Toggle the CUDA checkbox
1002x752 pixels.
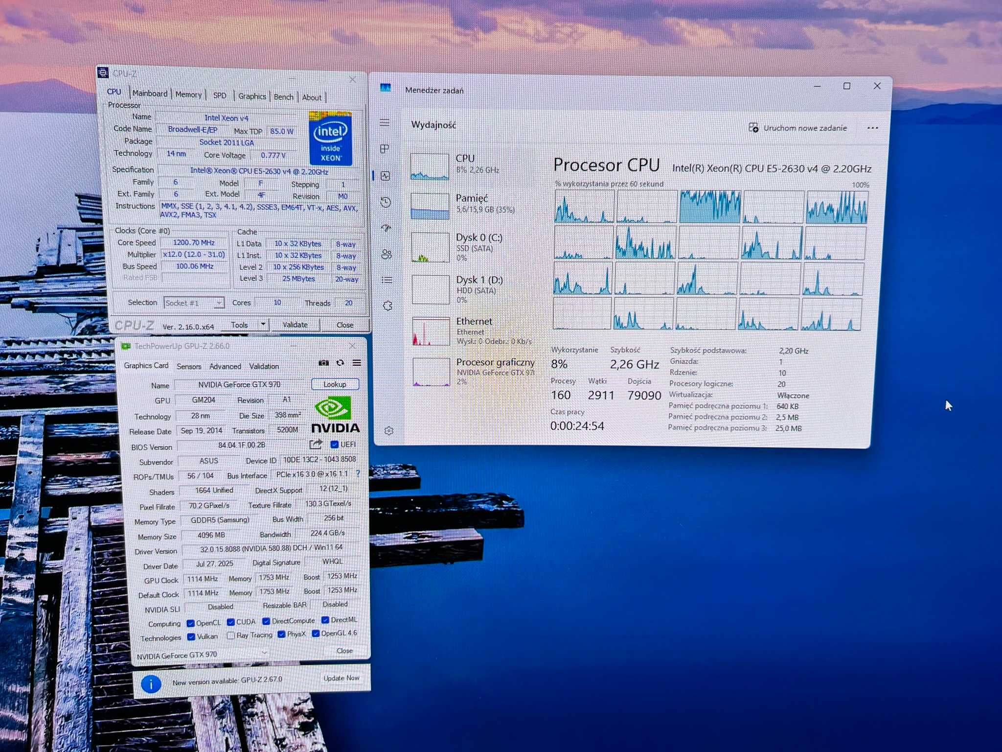click(x=230, y=622)
